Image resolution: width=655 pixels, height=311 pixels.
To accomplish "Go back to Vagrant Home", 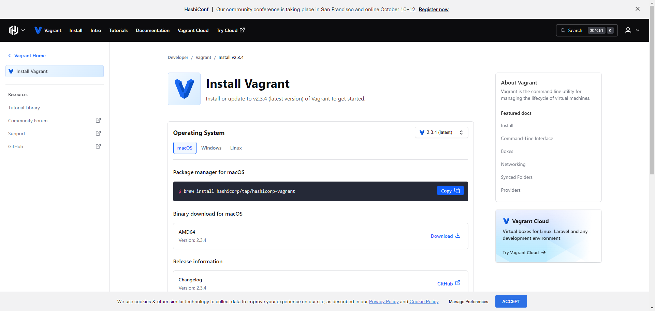I will pyautogui.click(x=27, y=56).
